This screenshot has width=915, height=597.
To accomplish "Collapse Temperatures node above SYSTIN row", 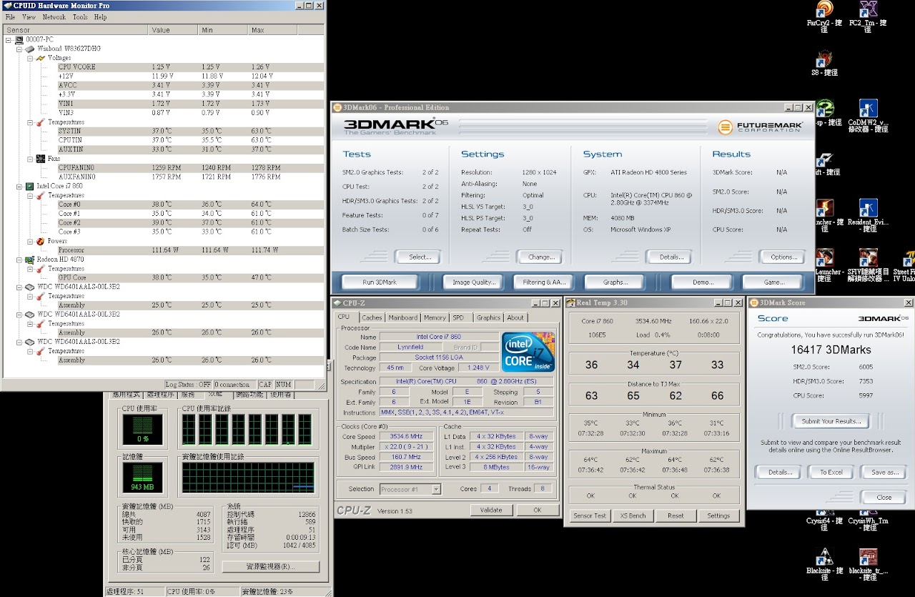I will pyautogui.click(x=30, y=122).
